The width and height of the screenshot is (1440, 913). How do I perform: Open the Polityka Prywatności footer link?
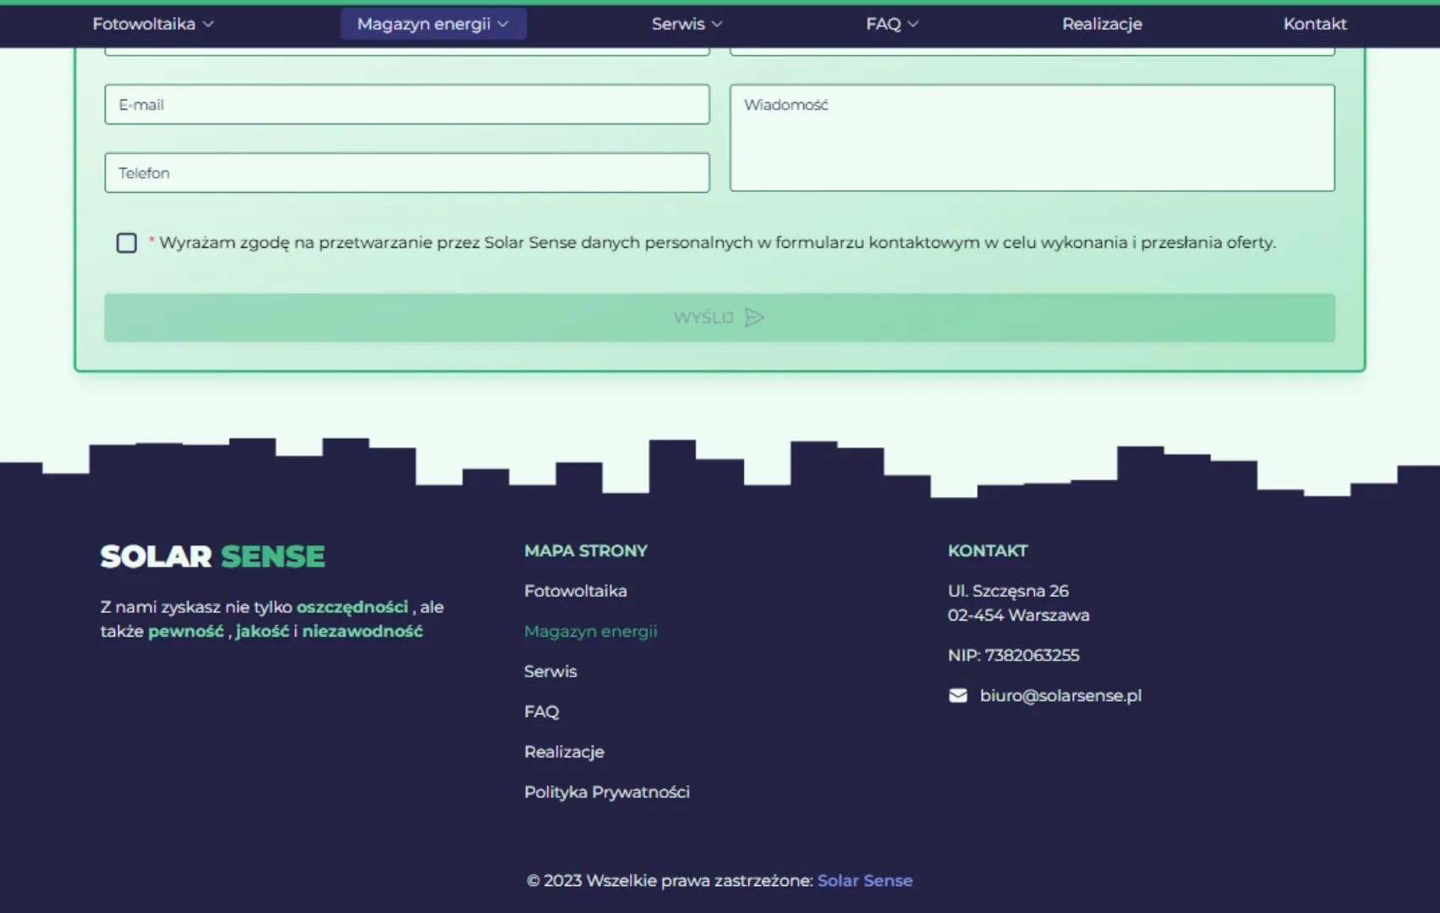(x=607, y=791)
